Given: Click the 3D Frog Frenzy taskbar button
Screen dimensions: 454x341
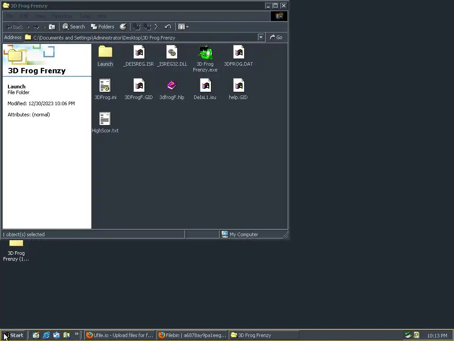Looking at the screenshot, I should tap(264, 335).
